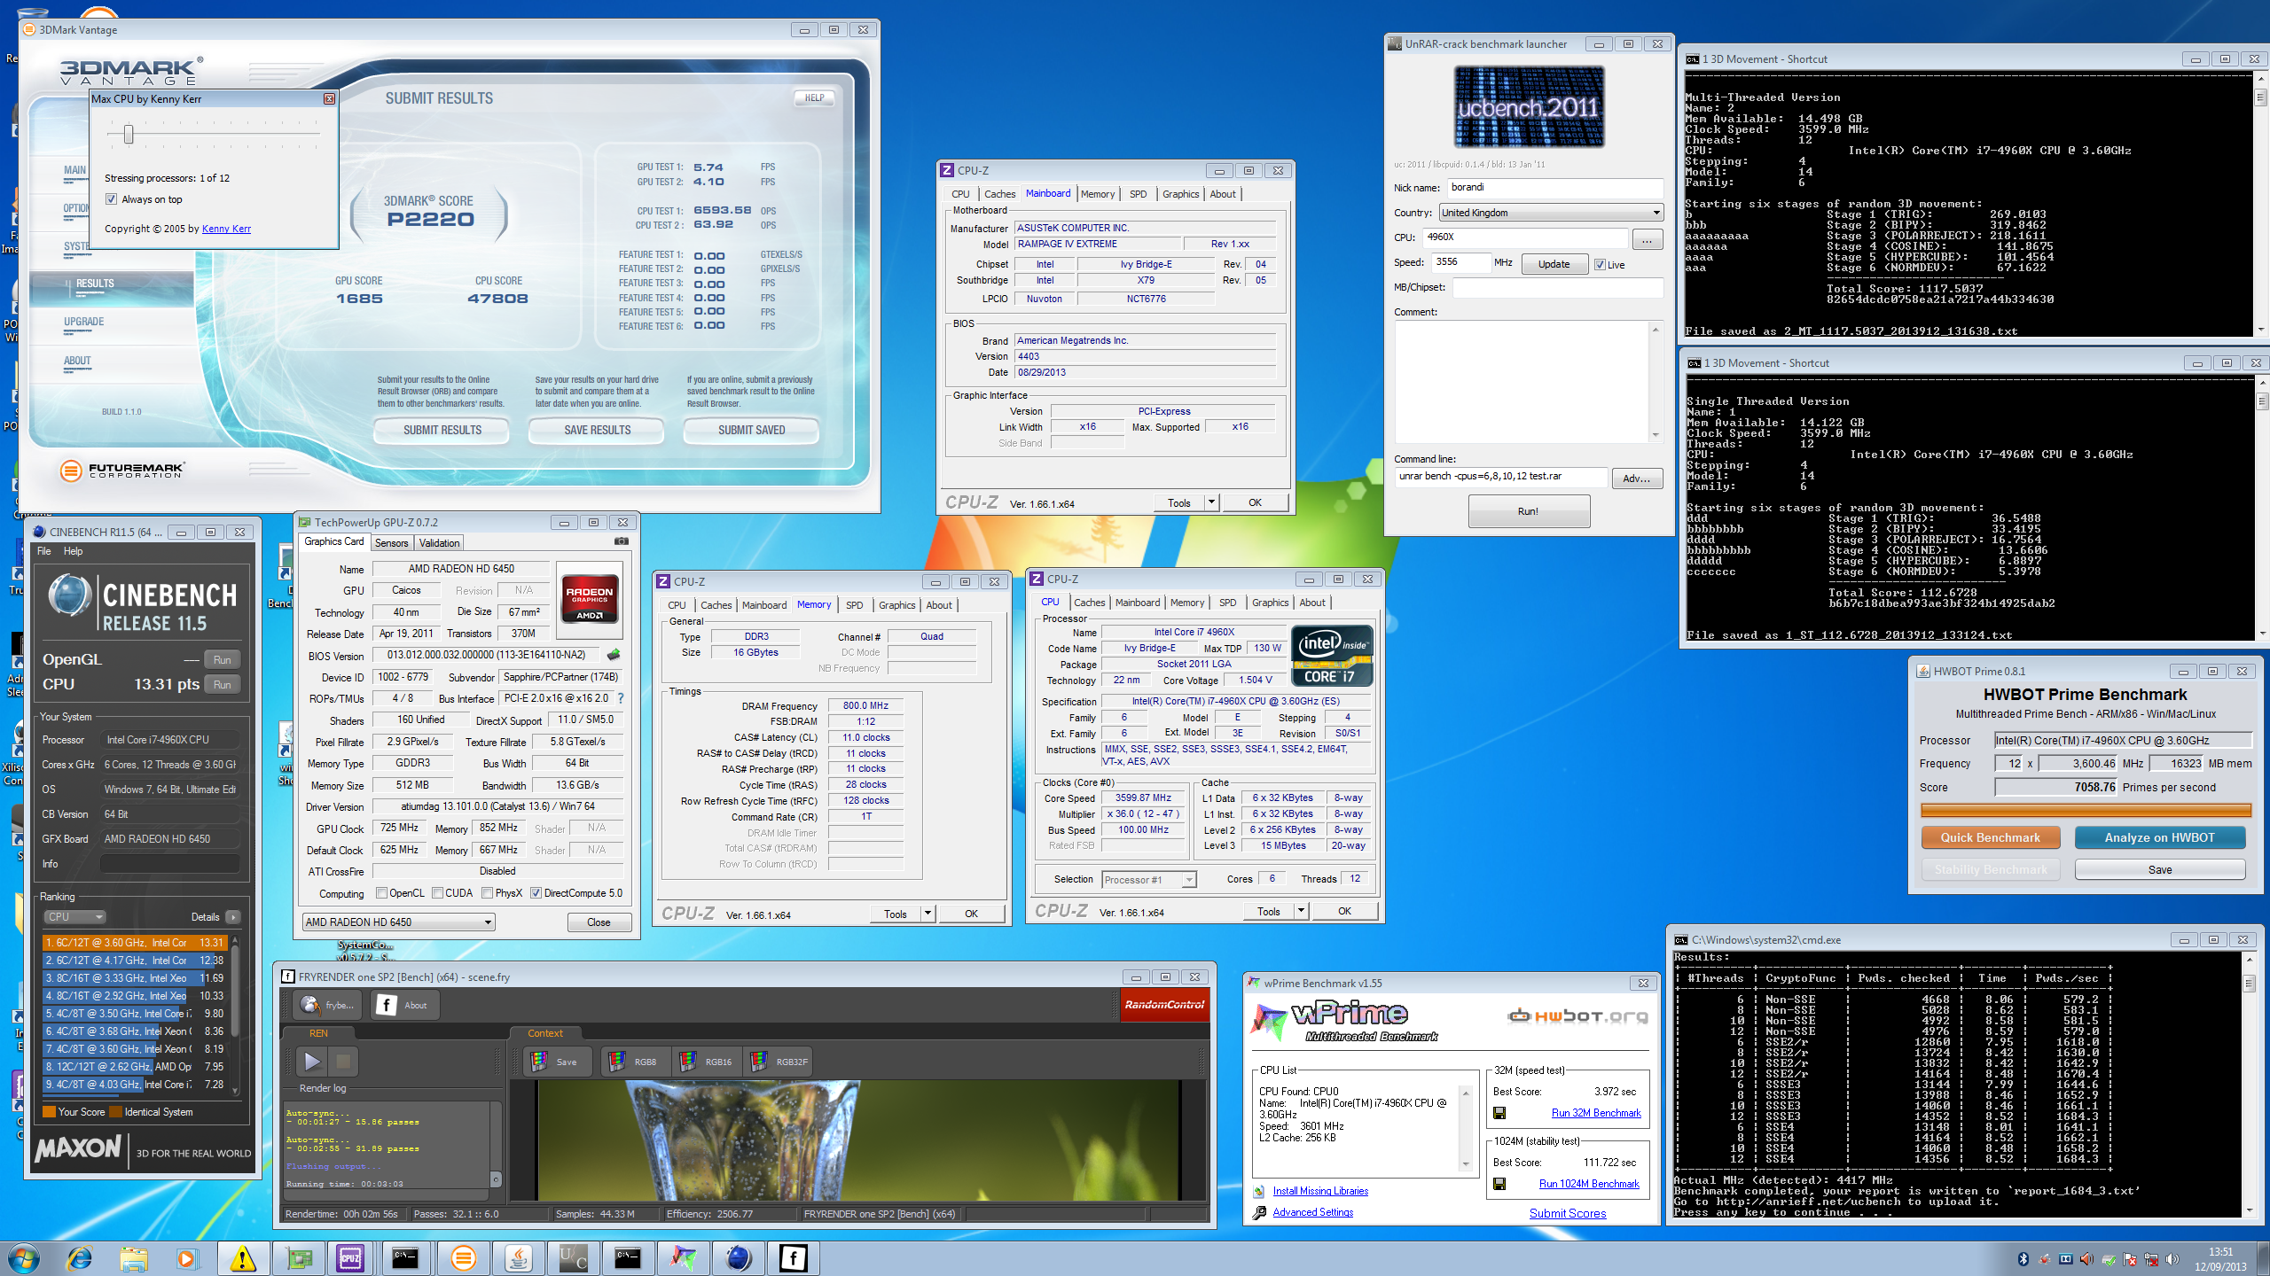The height and width of the screenshot is (1276, 2270).
Task: Open the Fryrender f icon on the taskbar
Action: (793, 1257)
